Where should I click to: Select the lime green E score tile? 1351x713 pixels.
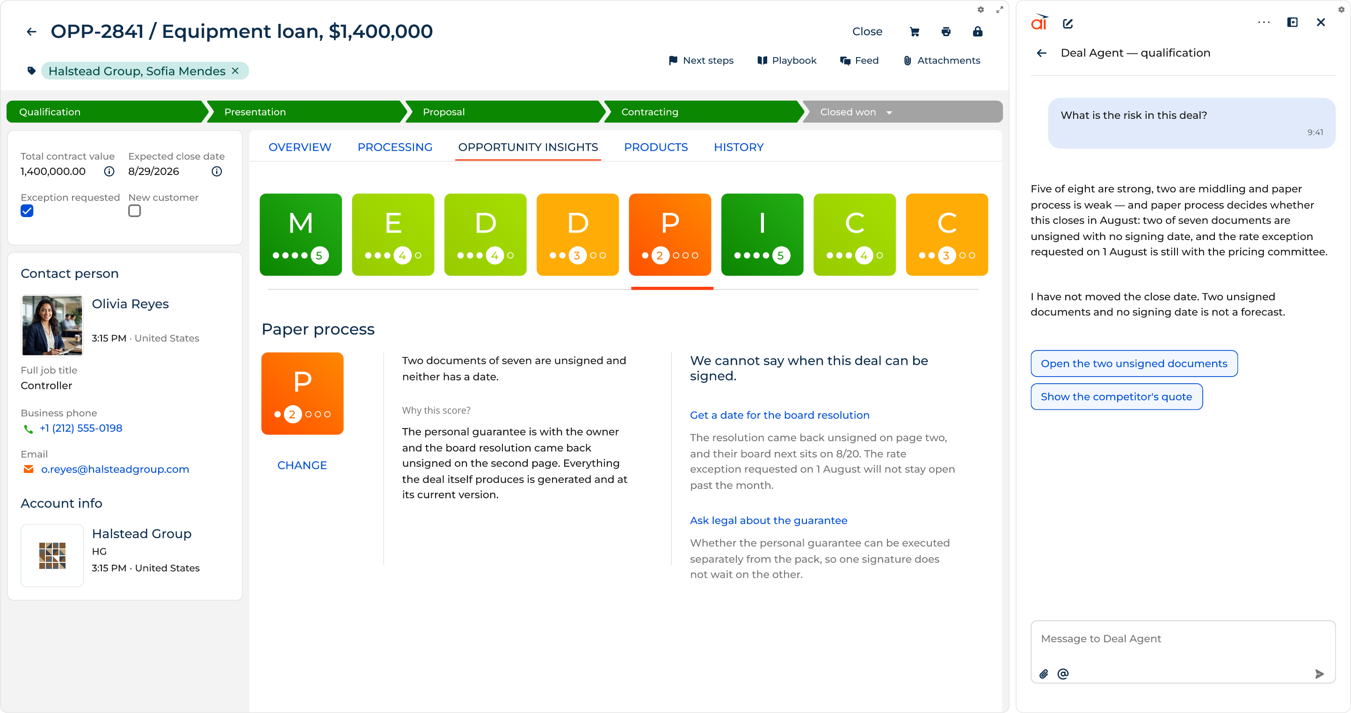pos(393,234)
